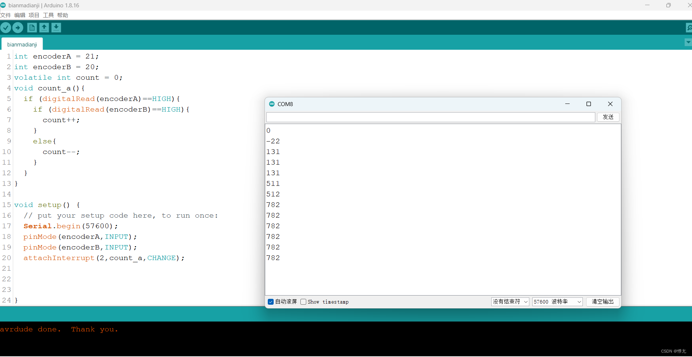Minimize the Arduino IDE window
The width and height of the screenshot is (692, 357).
647,5
